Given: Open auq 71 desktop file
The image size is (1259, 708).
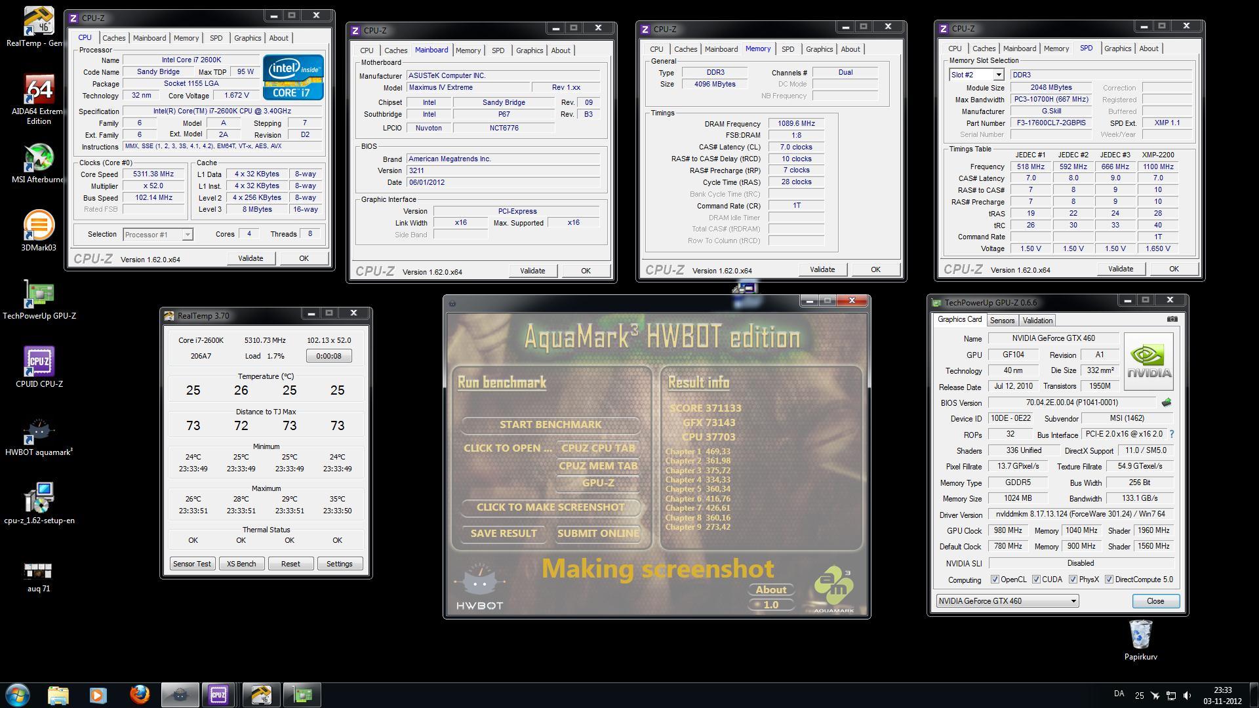Looking at the screenshot, I should coord(38,577).
